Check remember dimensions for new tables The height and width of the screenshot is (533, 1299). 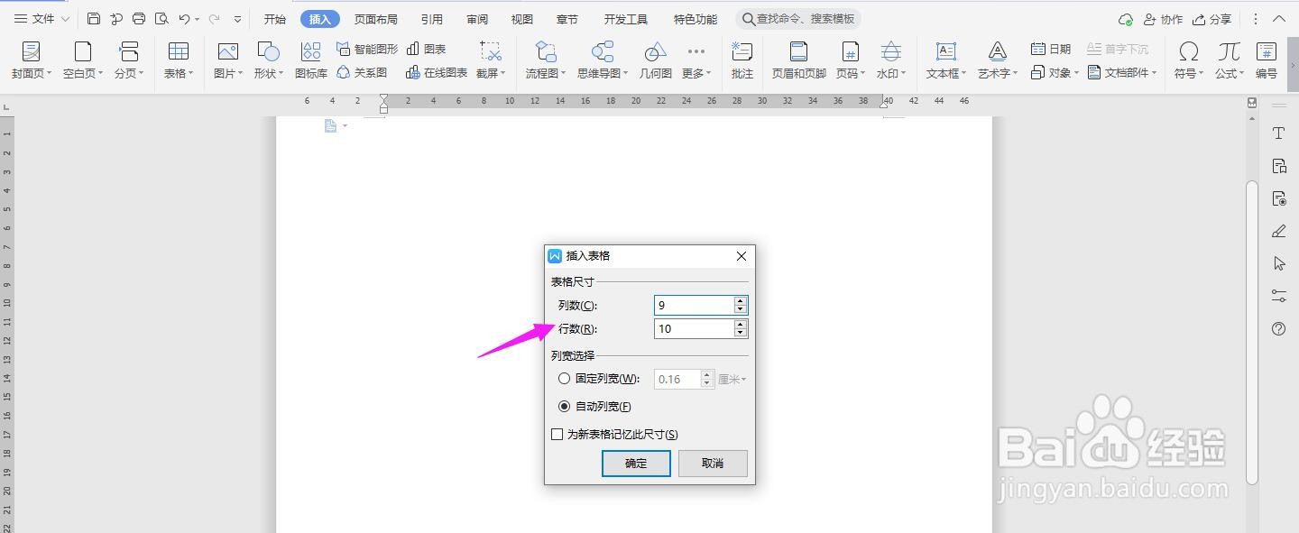click(x=557, y=435)
